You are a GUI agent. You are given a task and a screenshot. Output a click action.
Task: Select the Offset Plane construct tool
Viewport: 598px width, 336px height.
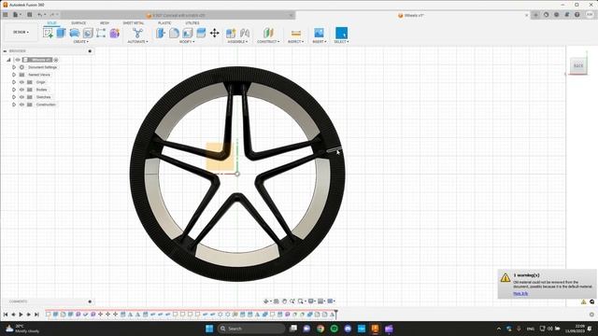click(x=268, y=34)
